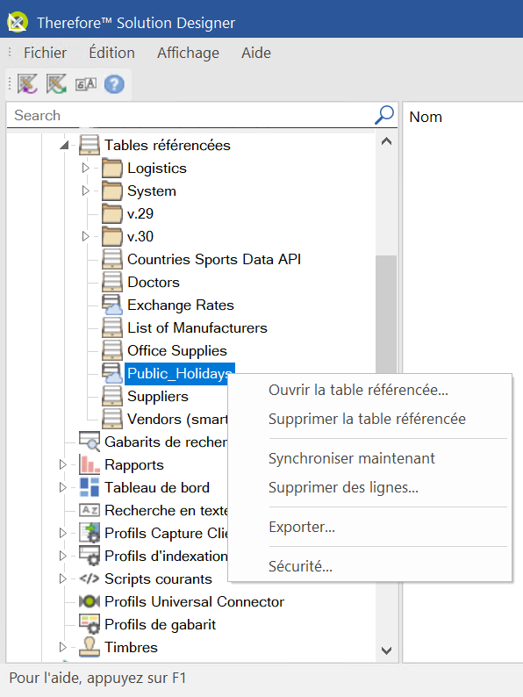Expand the Tableau de bord node
The image size is (523, 697).
click(62, 487)
